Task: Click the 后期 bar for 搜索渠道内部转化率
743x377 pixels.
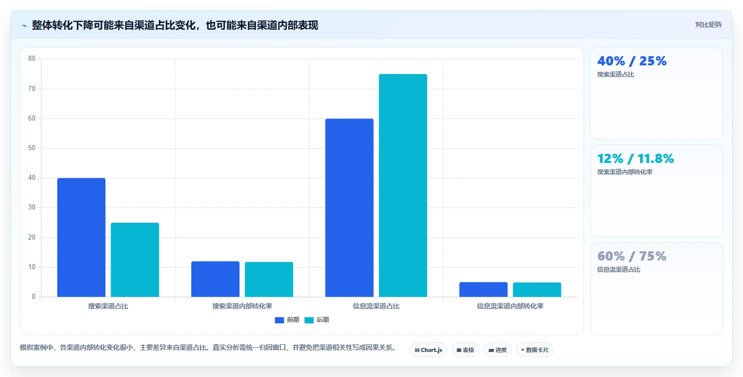Action: [269, 279]
